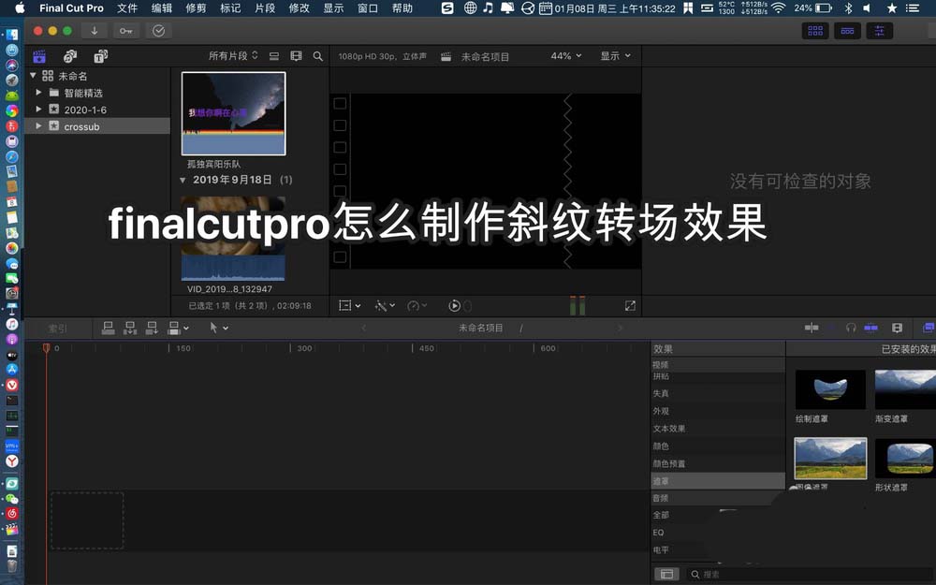Open the 修剪 menu

click(196, 7)
